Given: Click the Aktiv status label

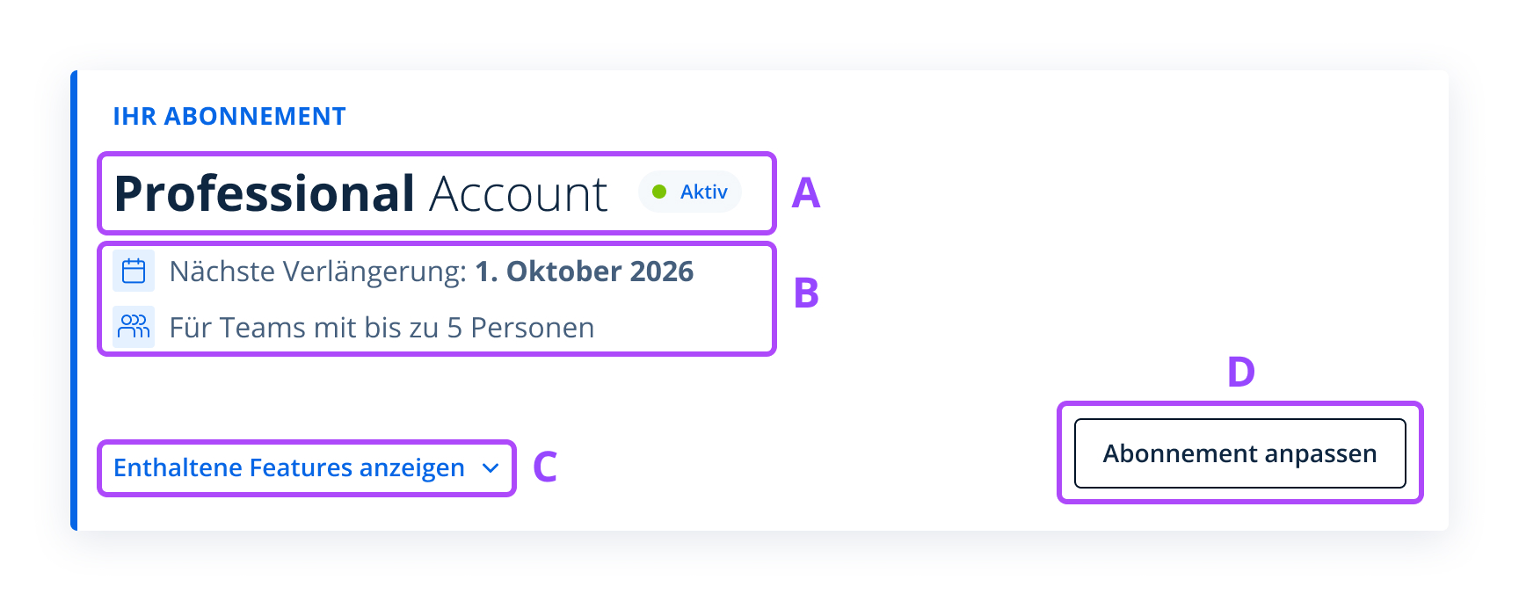Looking at the screenshot, I should pyautogui.click(x=703, y=192).
